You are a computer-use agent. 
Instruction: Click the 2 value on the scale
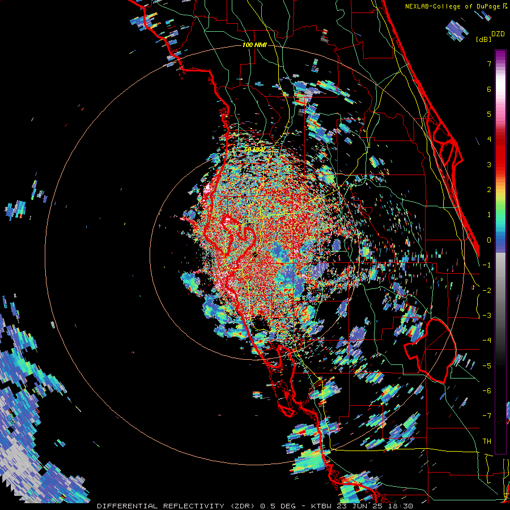click(489, 190)
